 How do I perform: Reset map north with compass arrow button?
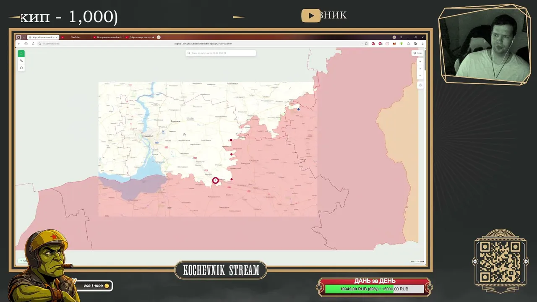tap(420, 69)
